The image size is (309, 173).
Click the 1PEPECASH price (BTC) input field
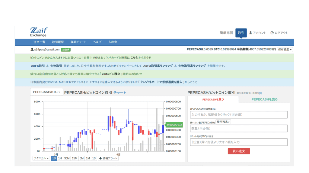point(239,114)
